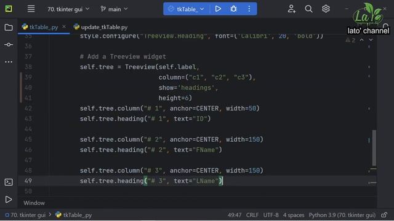The image size is (394, 221).
Task: Open the Commit tool window
Action: coord(9,45)
